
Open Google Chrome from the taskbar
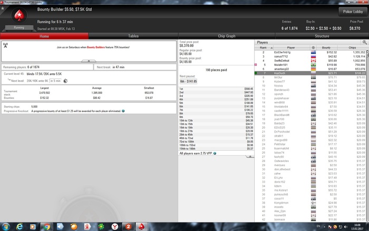[x=47, y=227]
